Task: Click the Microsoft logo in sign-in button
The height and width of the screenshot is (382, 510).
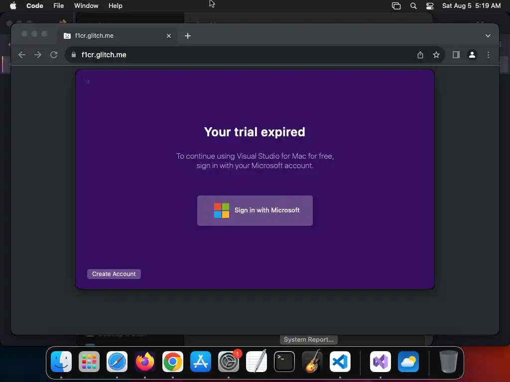Action: click(x=222, y=210)
